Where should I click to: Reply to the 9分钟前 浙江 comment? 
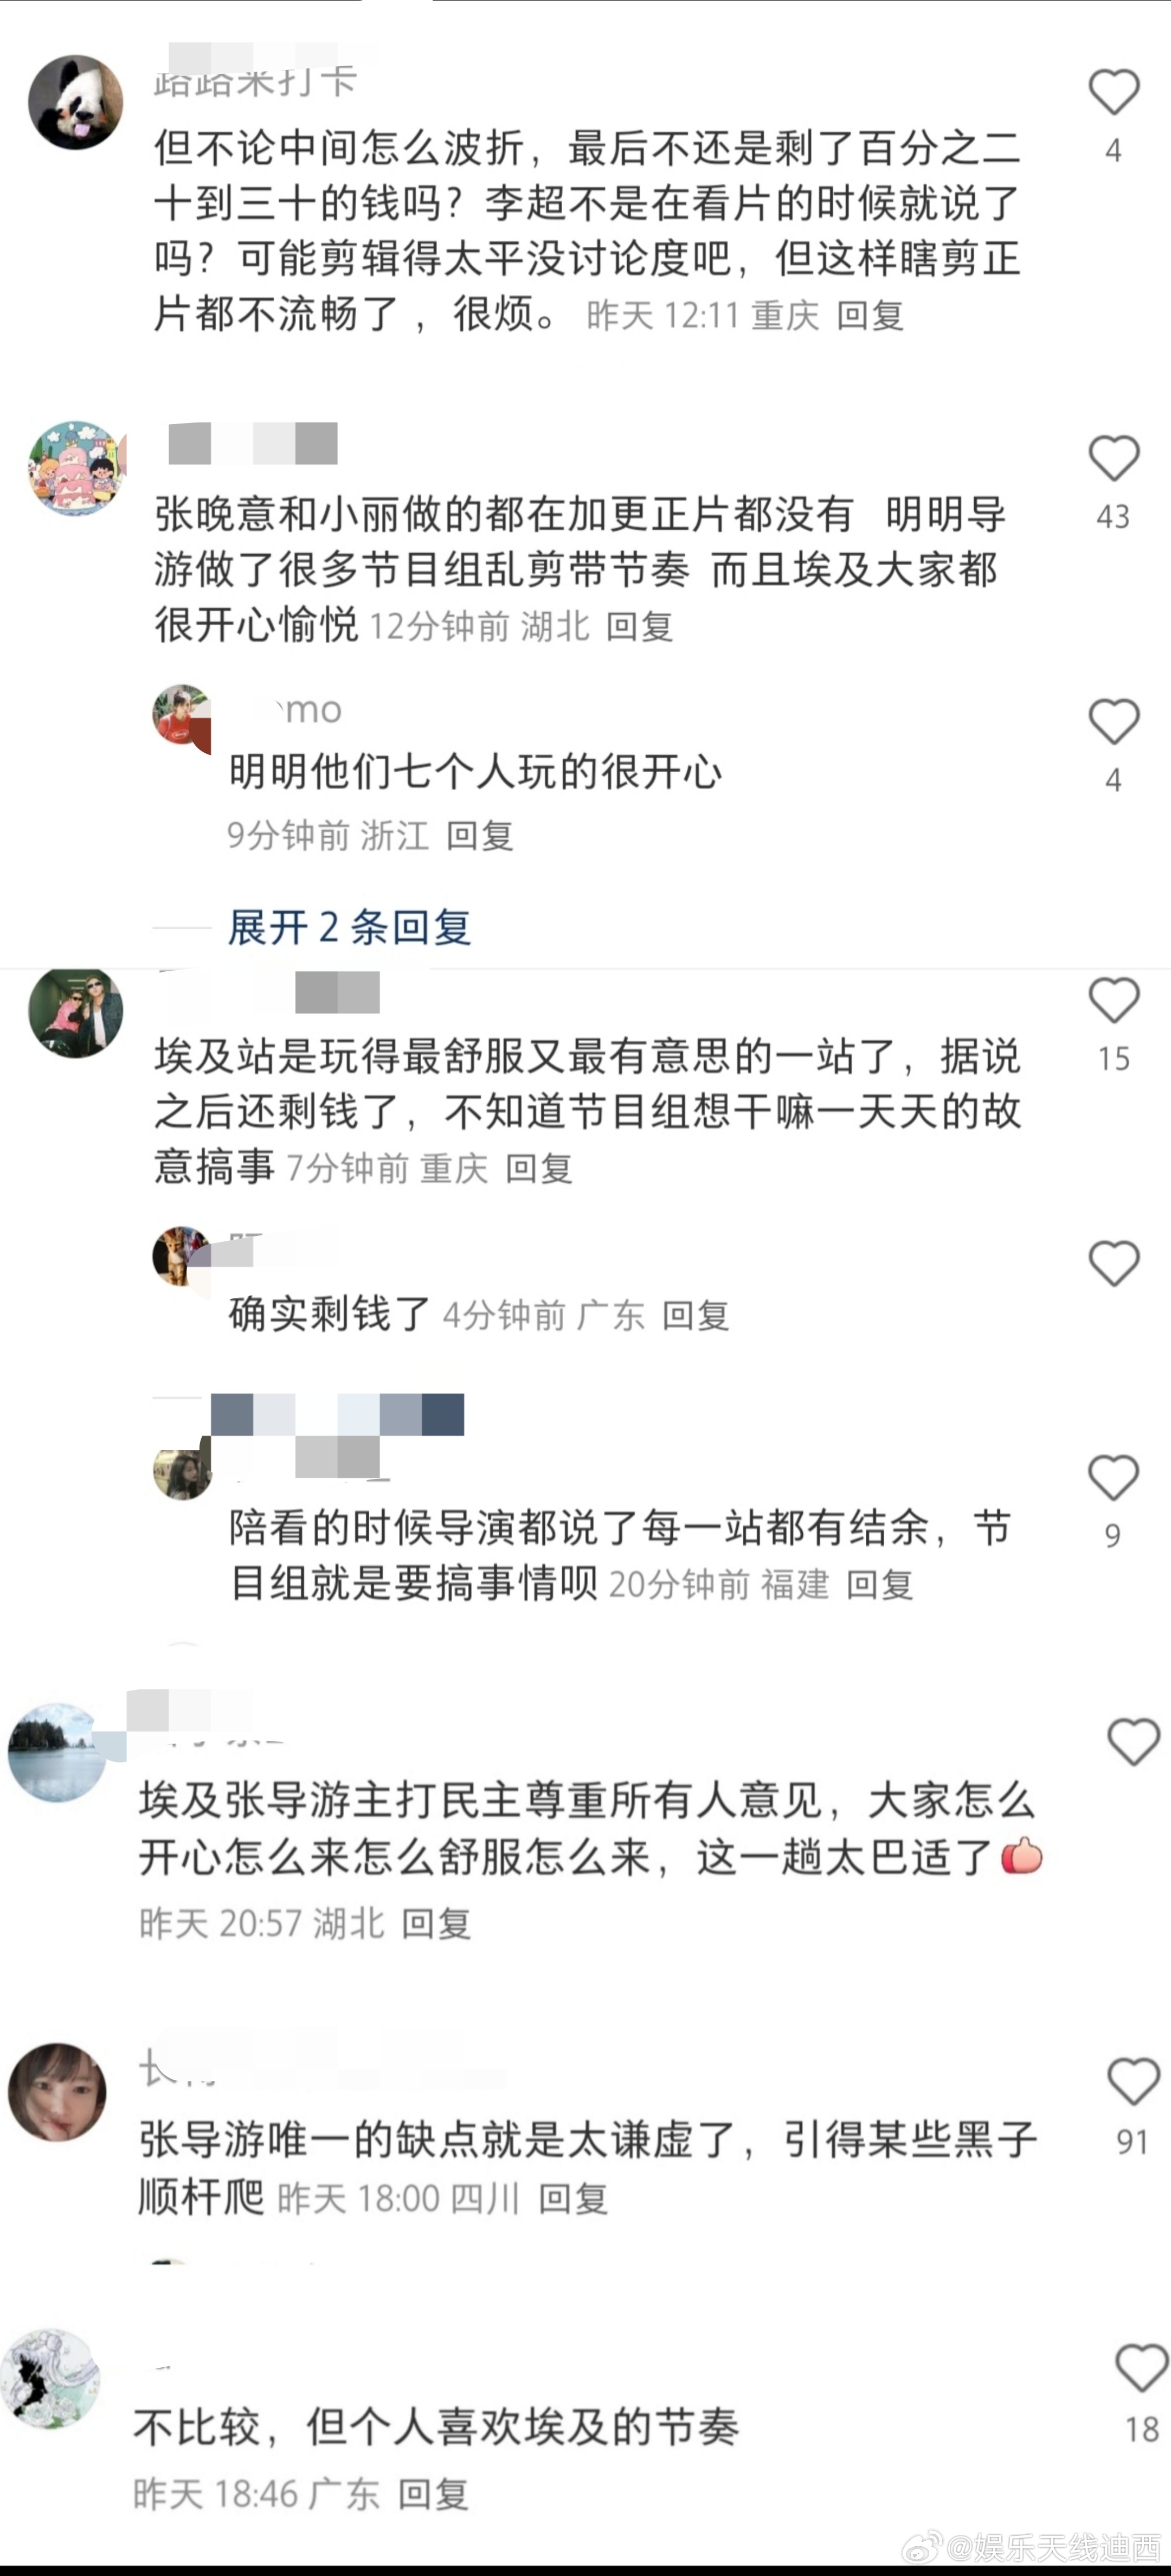pos(480,835)
